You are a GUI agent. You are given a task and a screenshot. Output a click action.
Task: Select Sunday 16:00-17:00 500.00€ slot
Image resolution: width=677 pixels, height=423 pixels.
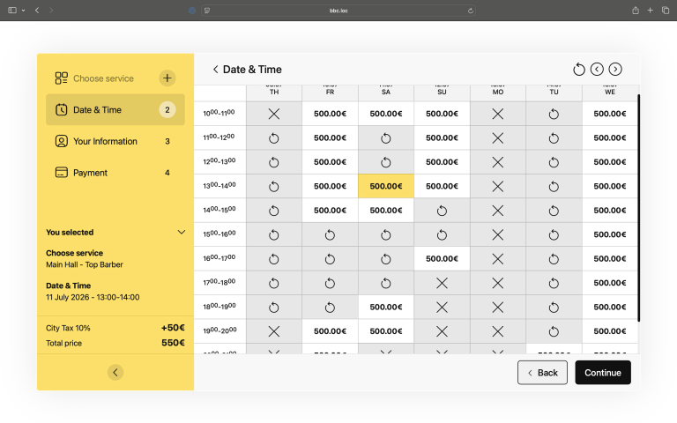click(x=442, y=258)
